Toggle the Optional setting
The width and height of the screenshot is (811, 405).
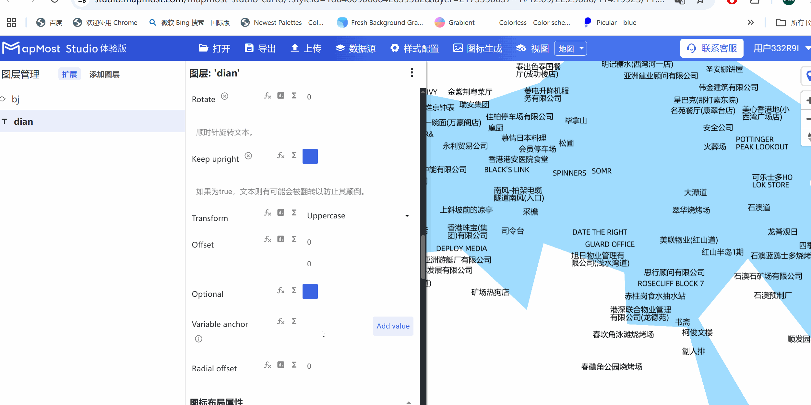tap(310, 291)
